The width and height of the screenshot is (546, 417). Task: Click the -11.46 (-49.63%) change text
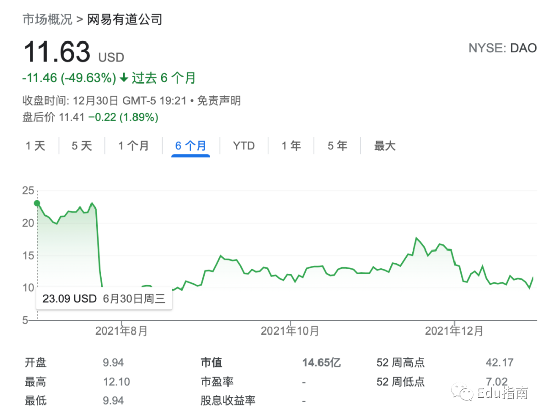pyautogui.click(x=69, y=78)
